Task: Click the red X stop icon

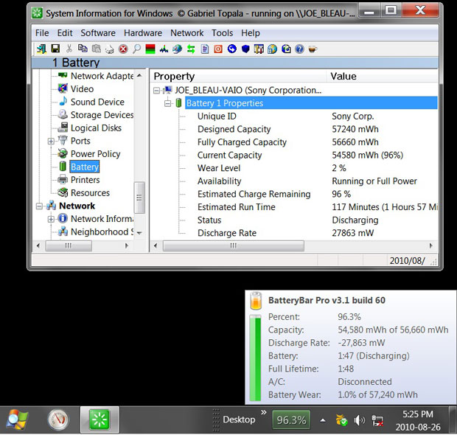Action: [123, 49]
